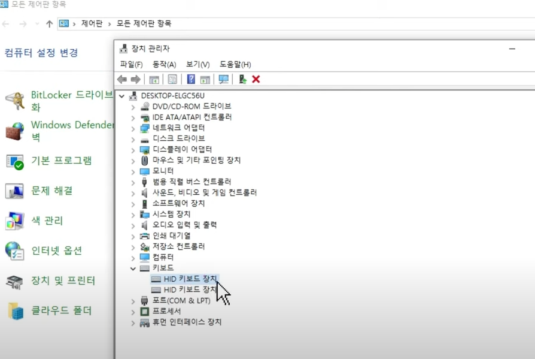Click the Back arrow in Device Manager toolbar
Screen dimensions: 535x359
[x=123, y=79]
